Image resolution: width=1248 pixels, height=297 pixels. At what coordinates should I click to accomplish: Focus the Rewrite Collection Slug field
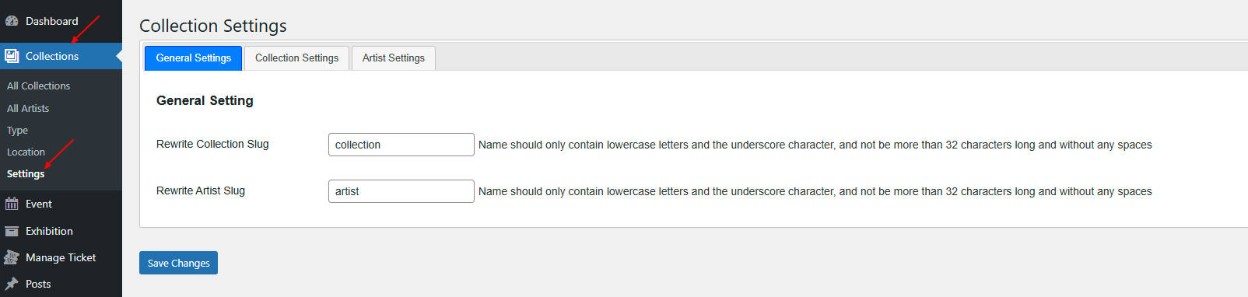[x=401, y=145]
